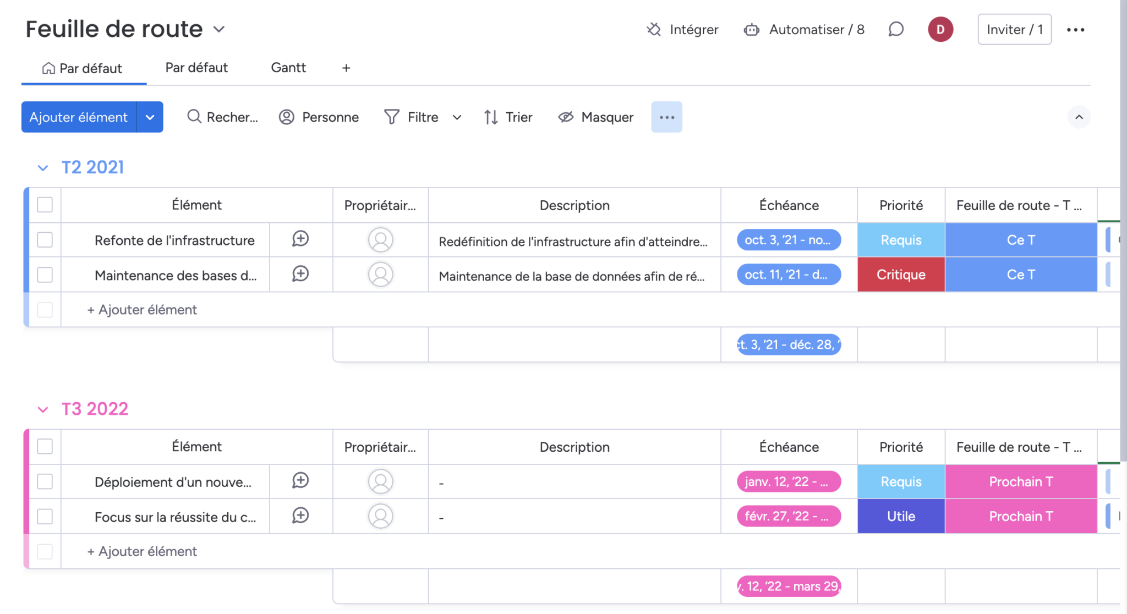
Task: Collapse the T3 2022 group
Action: [43, 409]
